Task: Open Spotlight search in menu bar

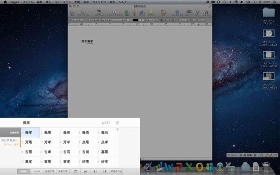Action: click(x=274, y=2)
